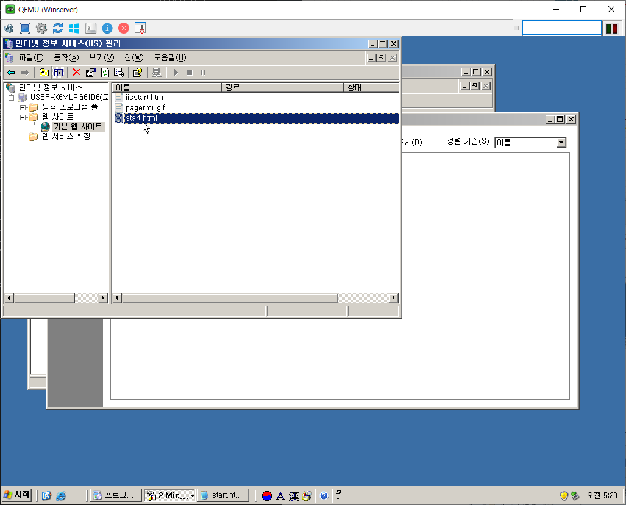Image resolution: width=626 pixels, height=505 pixels.
Task: Switch to start.ht... taskbar button
Action: pos(224,495)
